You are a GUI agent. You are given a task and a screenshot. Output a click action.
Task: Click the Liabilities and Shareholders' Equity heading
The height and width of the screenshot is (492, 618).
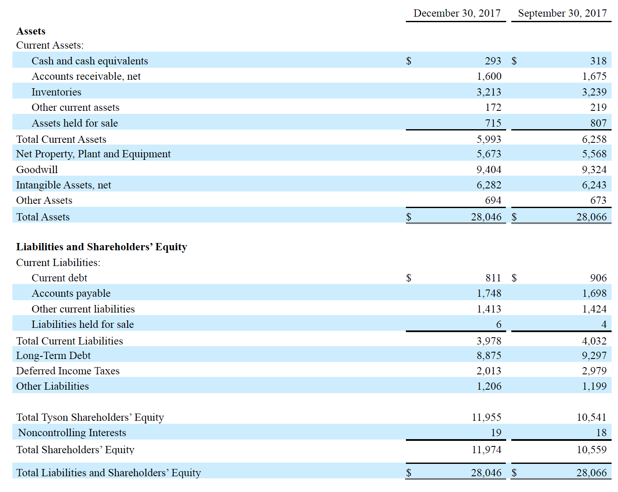tap(102, 247)
